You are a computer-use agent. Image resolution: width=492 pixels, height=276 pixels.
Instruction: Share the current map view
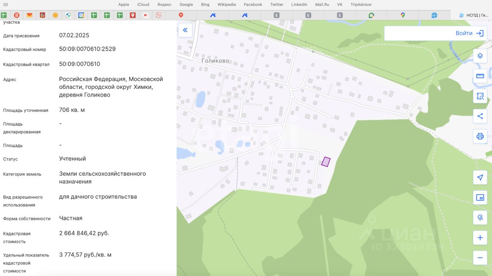[480, 116]
